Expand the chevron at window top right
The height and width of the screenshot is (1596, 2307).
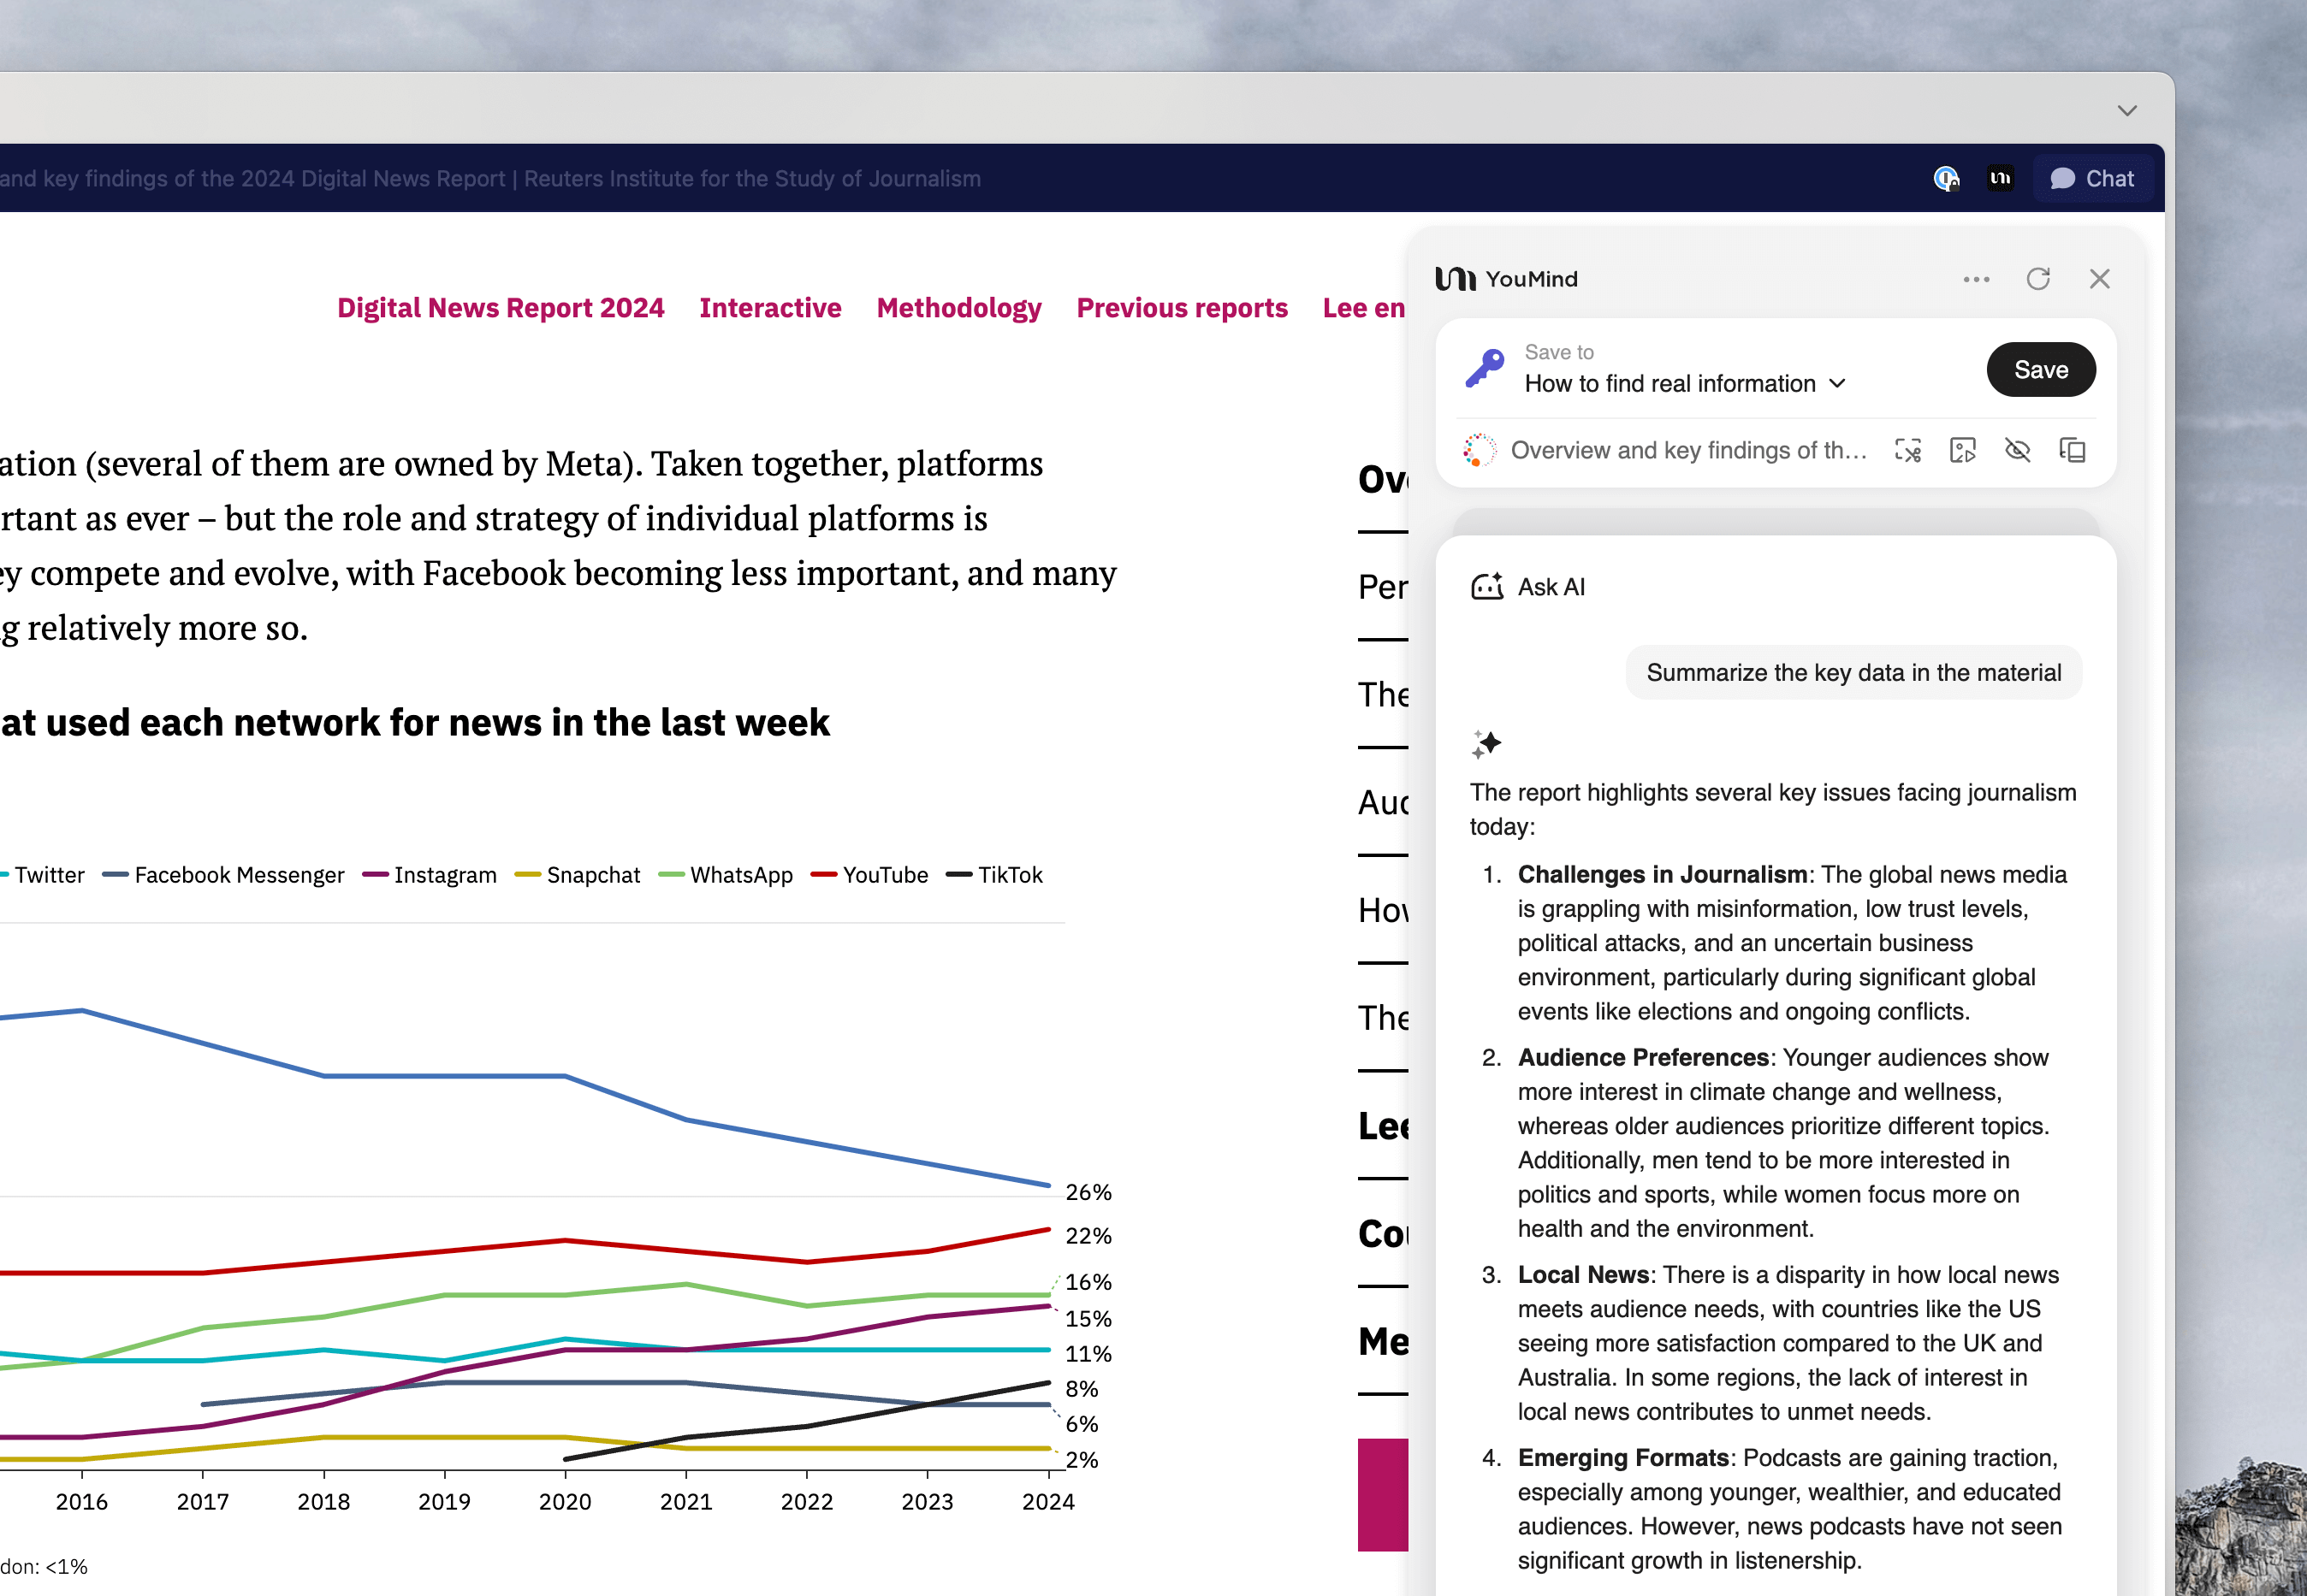click(2127, 110)
